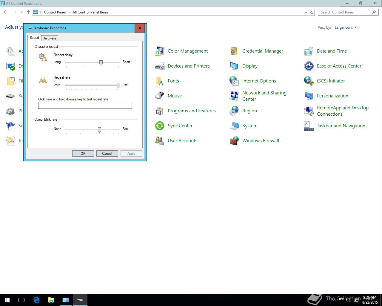Viewport: 382px width, 306px height.
Task: Open the Ease of Access Center icon
Action: tap(309, 66)
